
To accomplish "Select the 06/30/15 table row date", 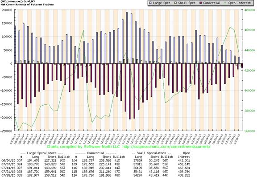I will (x=6, y=161).
